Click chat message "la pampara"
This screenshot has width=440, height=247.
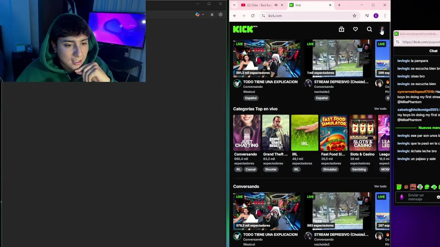click(x=419, y=61)
